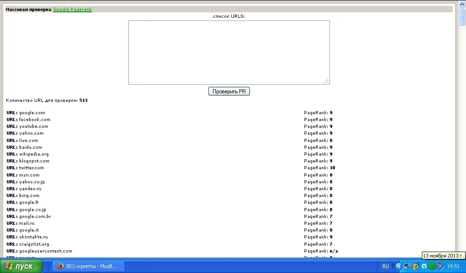
Task: Click the PageRank n/a value for googleusercontent.com
Action: tap(334, 251)
